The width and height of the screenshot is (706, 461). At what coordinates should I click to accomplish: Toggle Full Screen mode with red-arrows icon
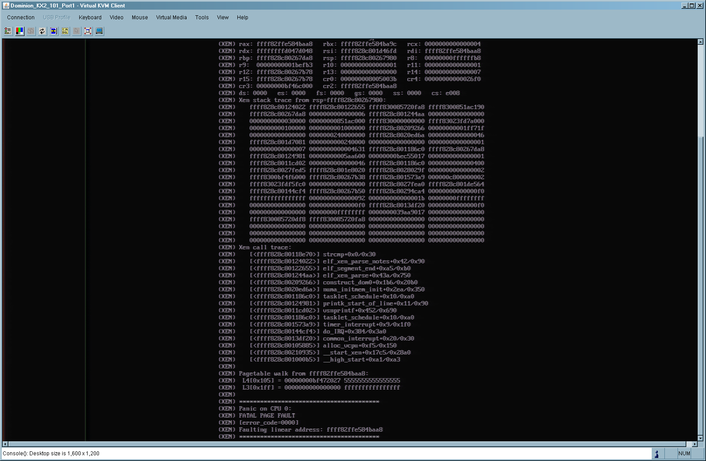click(x=88, y=31)
